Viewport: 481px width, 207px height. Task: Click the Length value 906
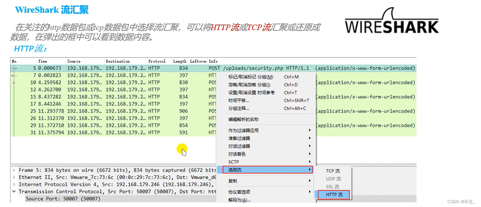coord(184,111)
